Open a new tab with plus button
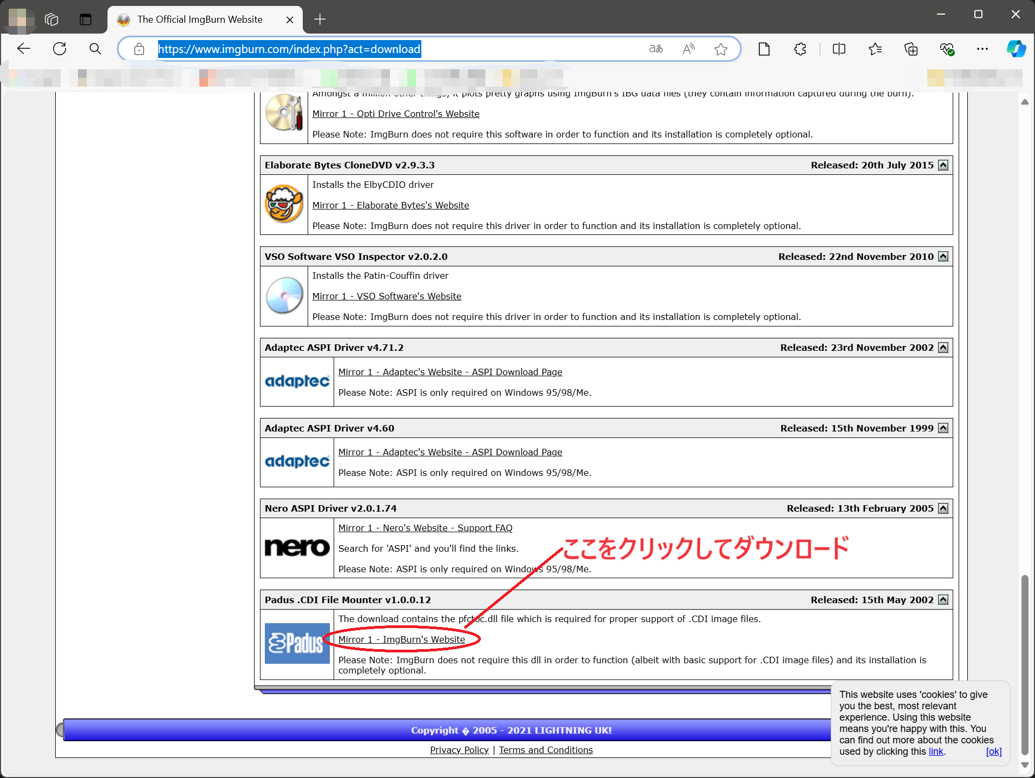The image size is (1035, 778). (320, 19)
